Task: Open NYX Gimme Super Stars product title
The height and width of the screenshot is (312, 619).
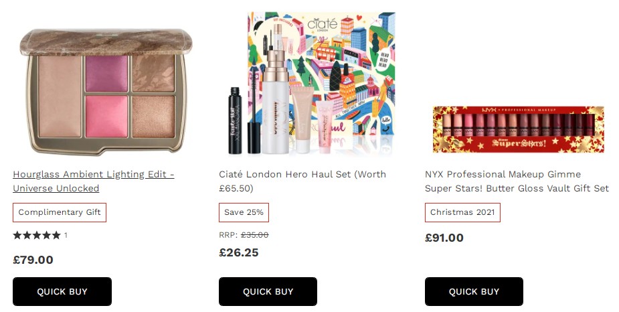Action: click(x=517, y=181)
